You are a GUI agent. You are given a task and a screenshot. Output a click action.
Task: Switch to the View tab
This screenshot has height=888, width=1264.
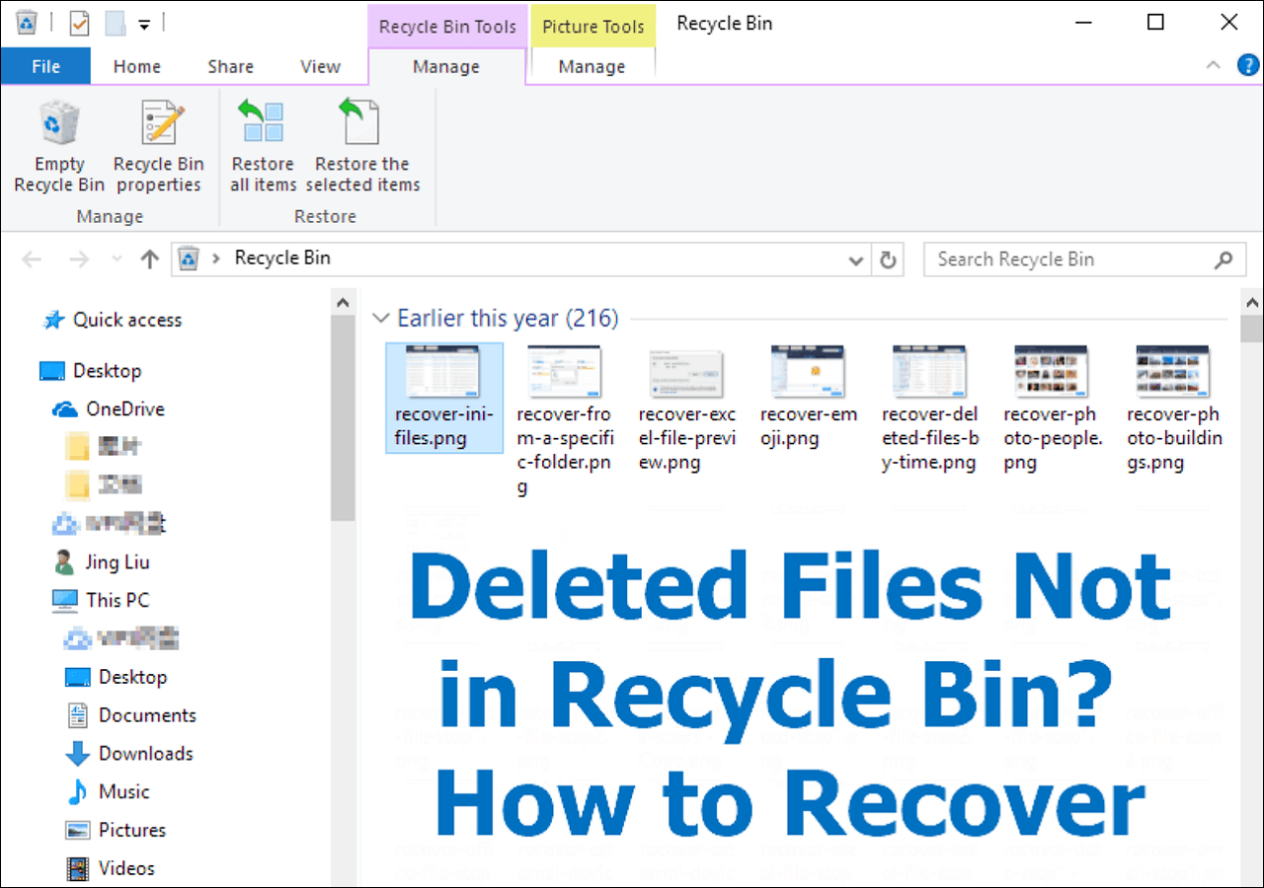(x=321, y=66)
